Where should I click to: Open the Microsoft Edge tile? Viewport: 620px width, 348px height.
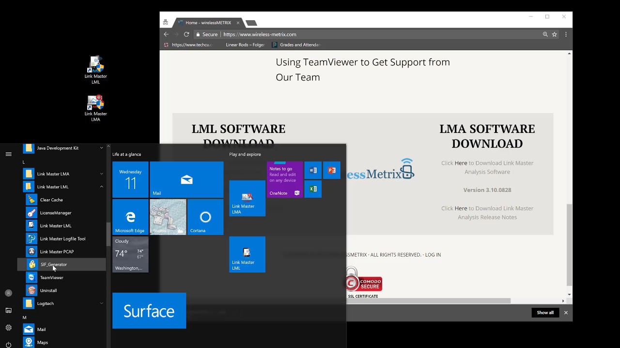coord(130,217)
